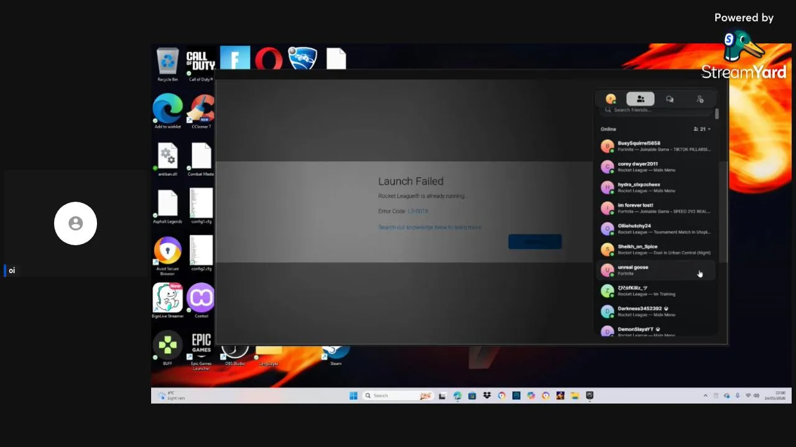796x447 pixels.
Task: Click error code LS-0018 link
Action: tap(418, 211)
